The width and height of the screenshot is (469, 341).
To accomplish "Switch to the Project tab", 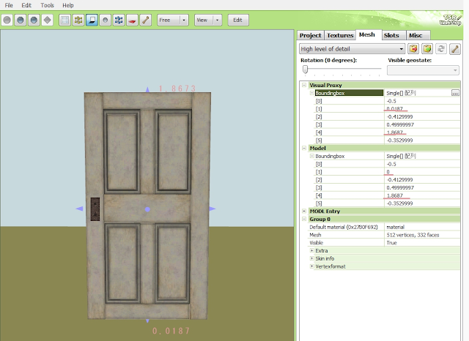I will pos(311,36).
